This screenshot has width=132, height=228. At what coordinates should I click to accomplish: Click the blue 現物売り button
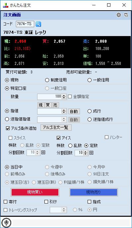(x=94, y=192)
